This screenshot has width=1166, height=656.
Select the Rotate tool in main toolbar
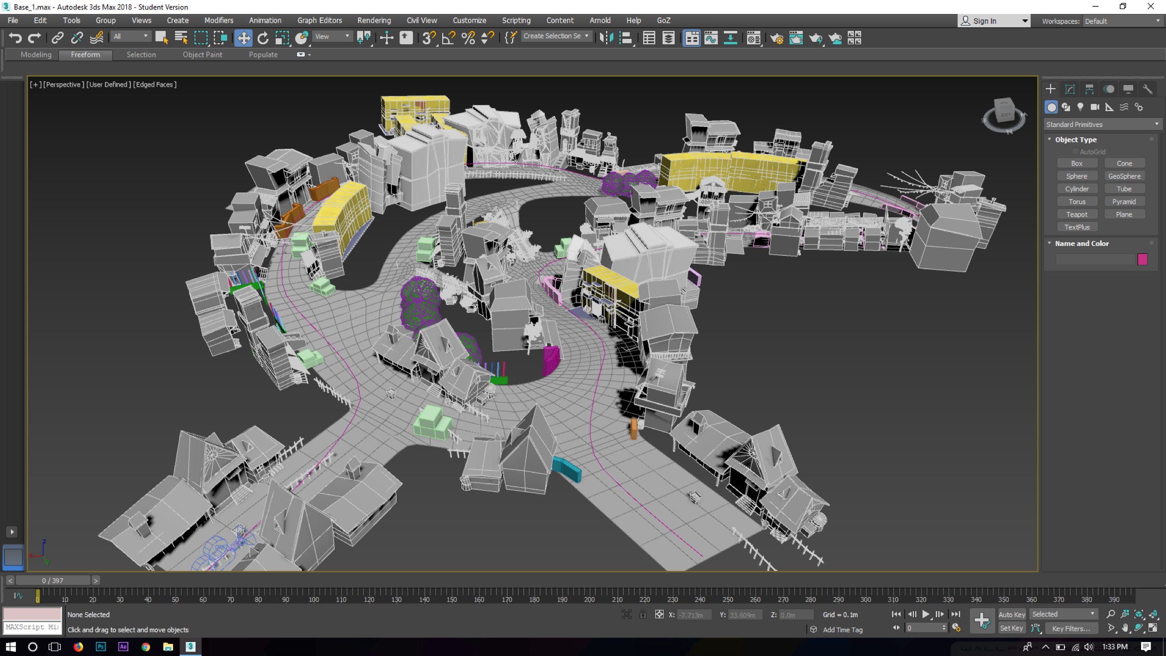tap(263, 38)
